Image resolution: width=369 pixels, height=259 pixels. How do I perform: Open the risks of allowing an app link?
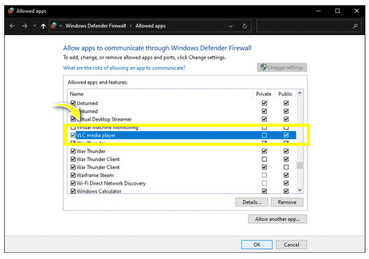pyautogui.click(x=124, y=68)
